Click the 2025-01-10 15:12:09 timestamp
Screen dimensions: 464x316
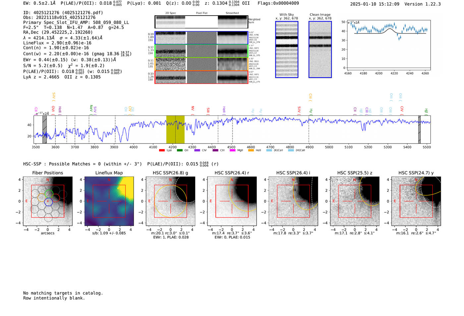(375, 4)
